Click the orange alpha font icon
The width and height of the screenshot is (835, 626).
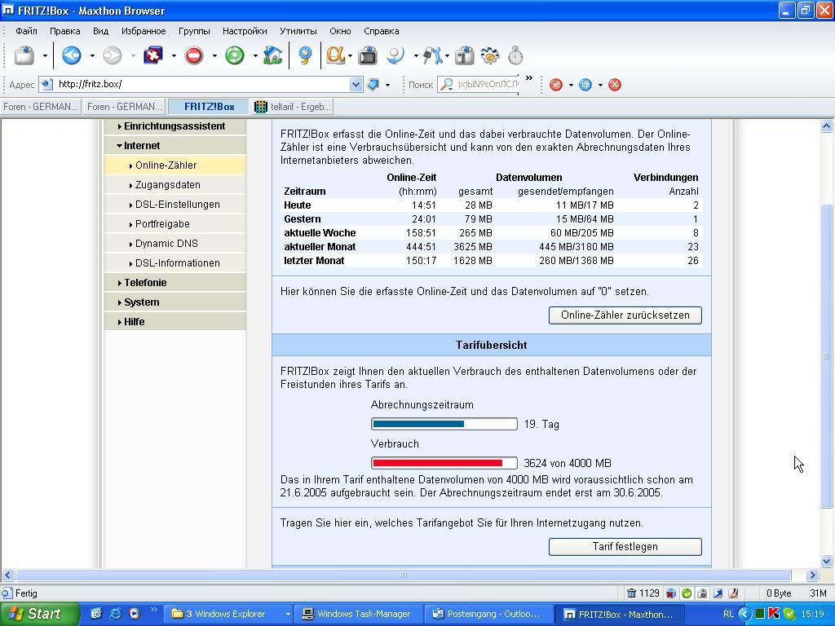click(335, 55)
